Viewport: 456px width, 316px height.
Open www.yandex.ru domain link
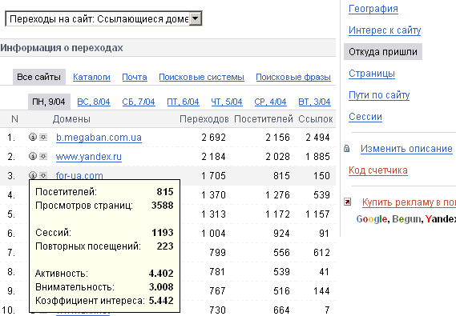89,157
